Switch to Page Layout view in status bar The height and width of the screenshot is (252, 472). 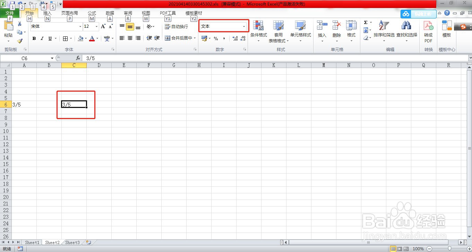[399, 249]
